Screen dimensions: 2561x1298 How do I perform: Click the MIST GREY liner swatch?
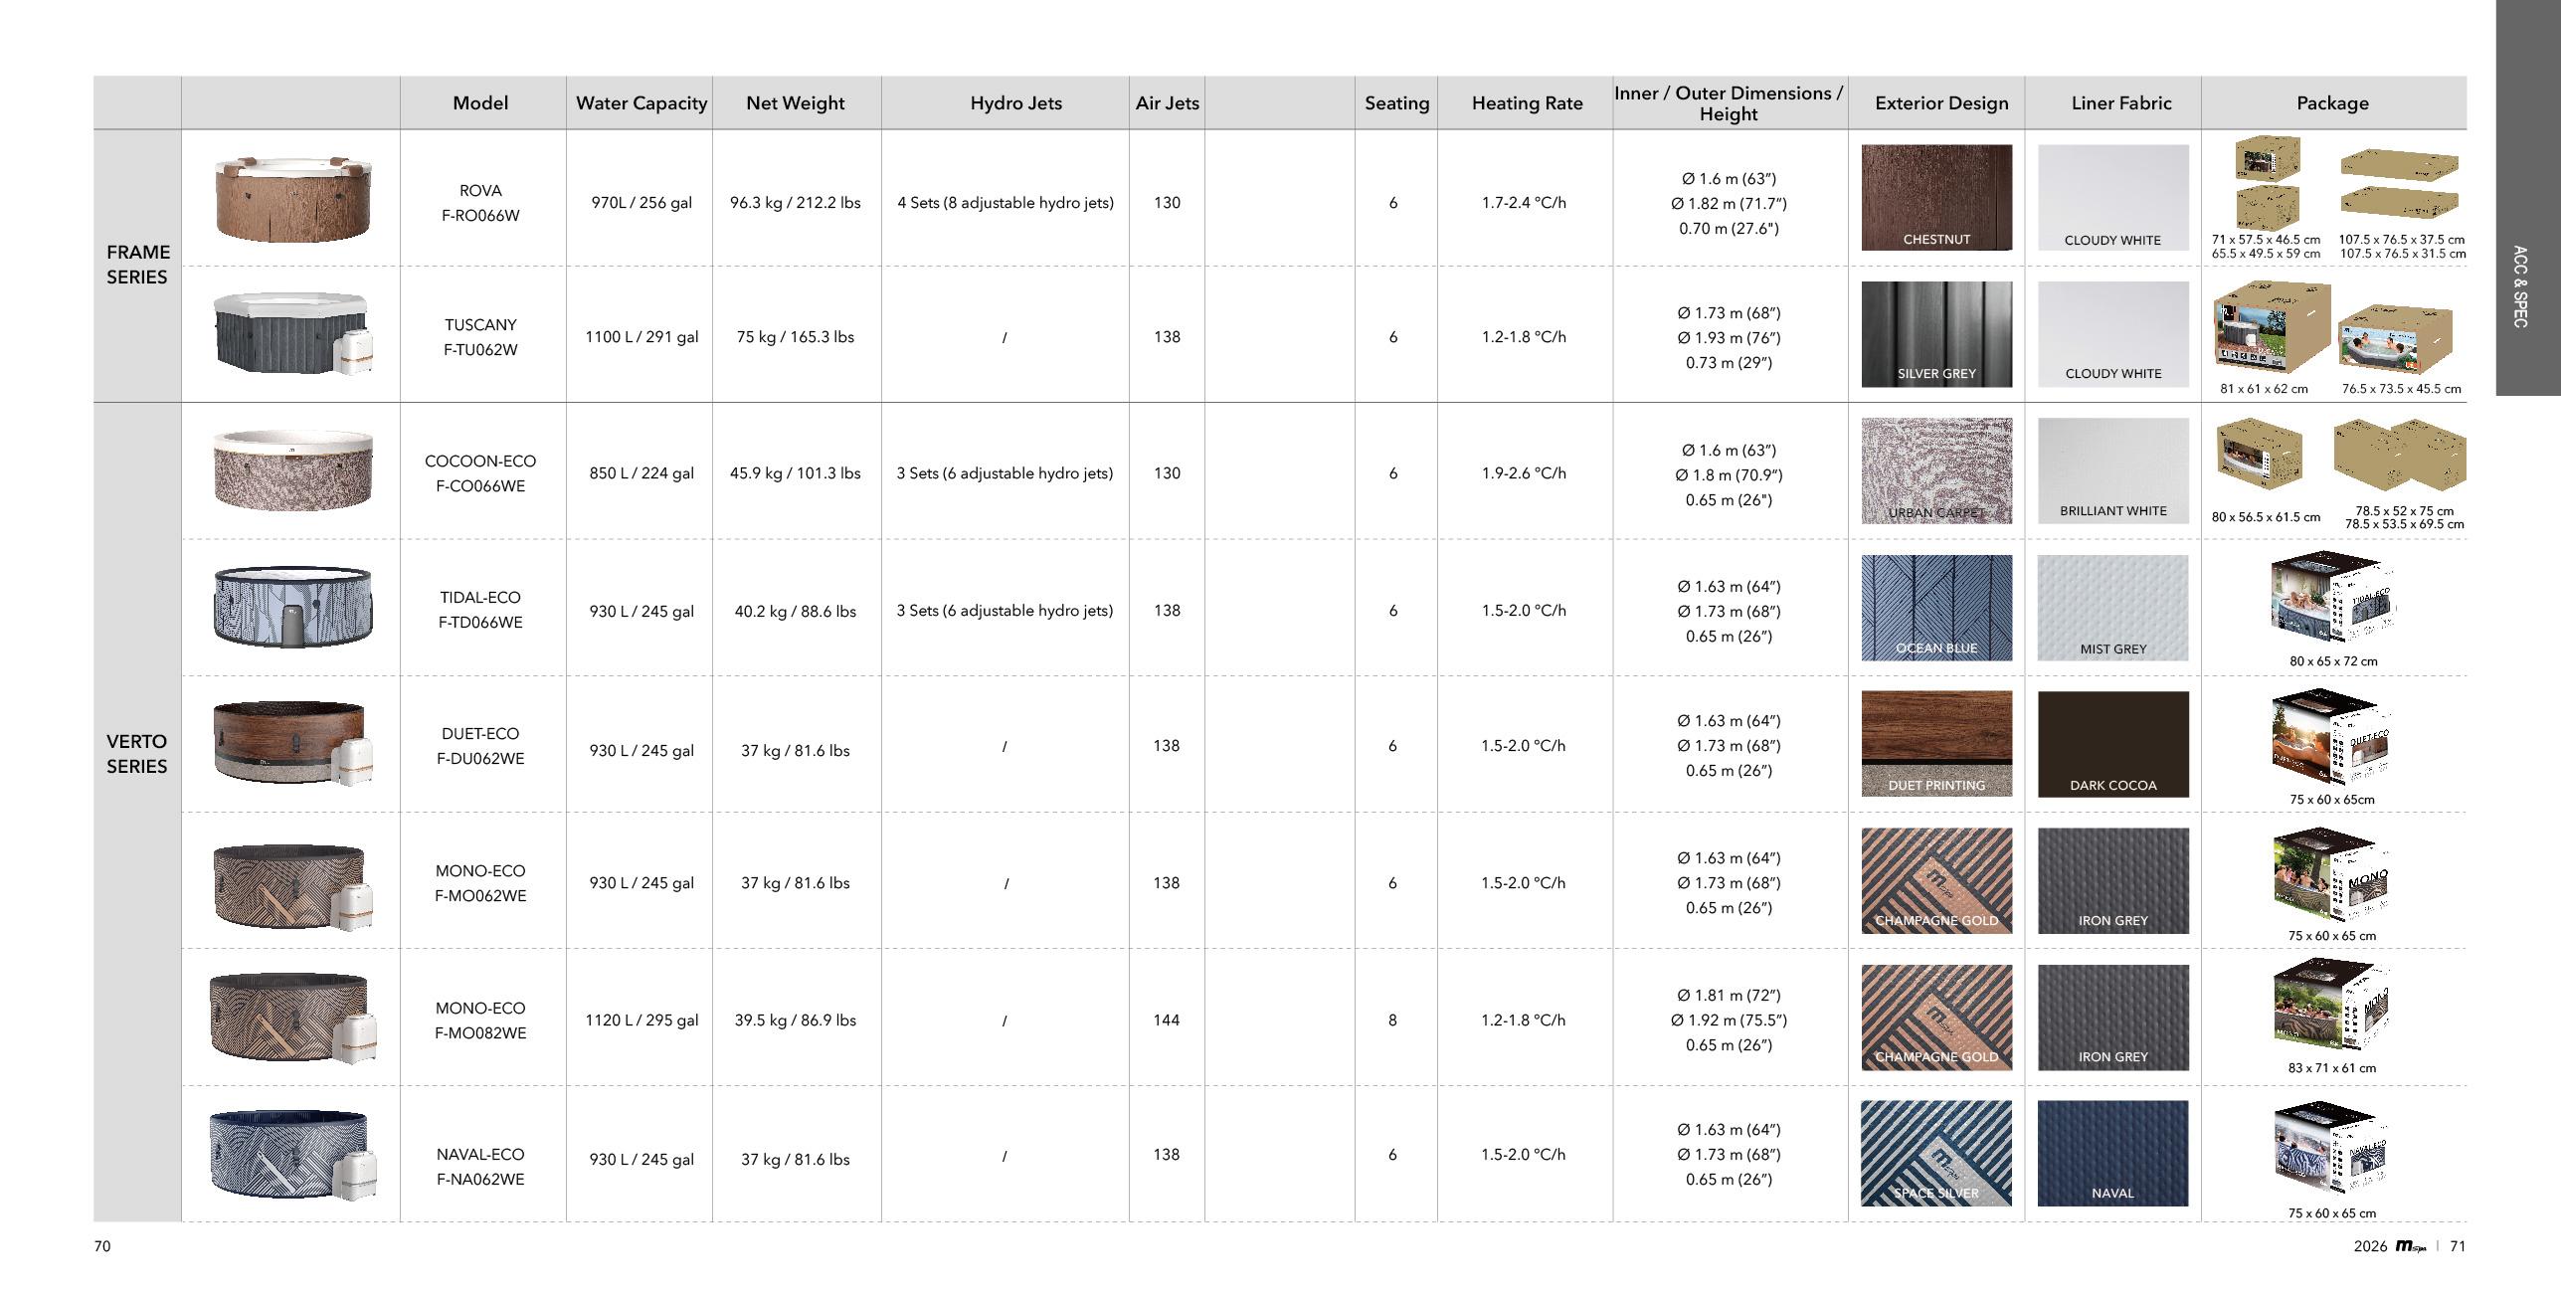coord(2112,607)
